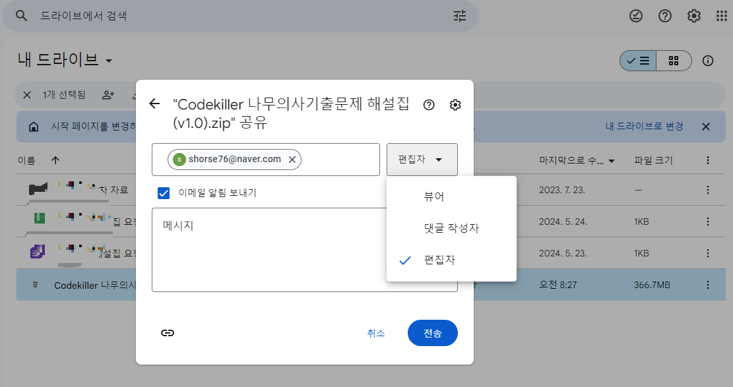Screen dimensions: 733x387
Task: Click the 2024. 5. 23. date cell
Action: [563, 253]
